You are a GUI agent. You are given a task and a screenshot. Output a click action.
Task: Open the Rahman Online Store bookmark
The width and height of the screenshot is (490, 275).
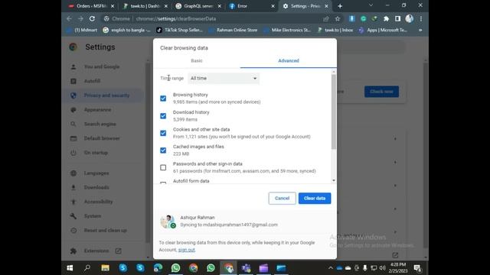(233, 31)
